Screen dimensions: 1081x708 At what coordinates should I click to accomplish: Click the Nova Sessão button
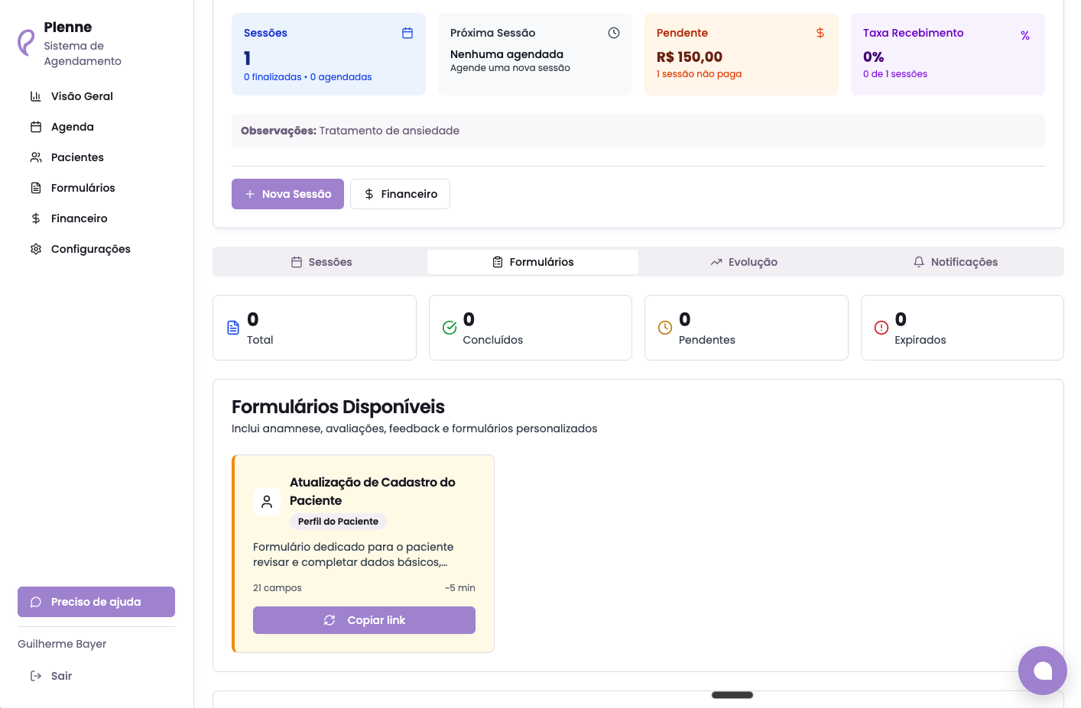[x=287, y=194]
